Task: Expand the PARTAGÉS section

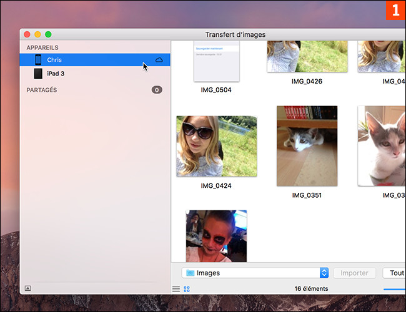Action: [42, 90]
